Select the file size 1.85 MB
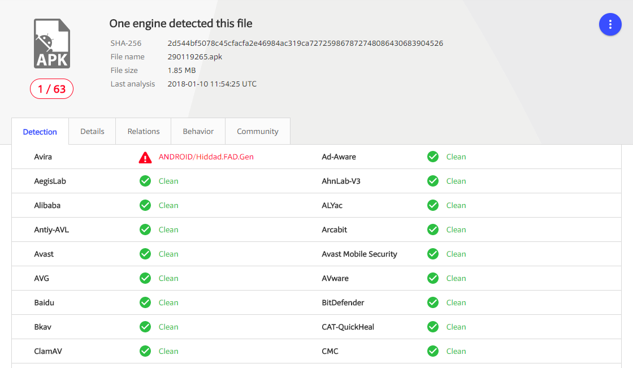 (181, 70)
